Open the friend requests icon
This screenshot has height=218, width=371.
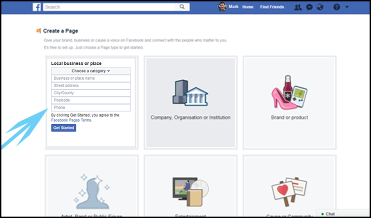coord(298,7)
